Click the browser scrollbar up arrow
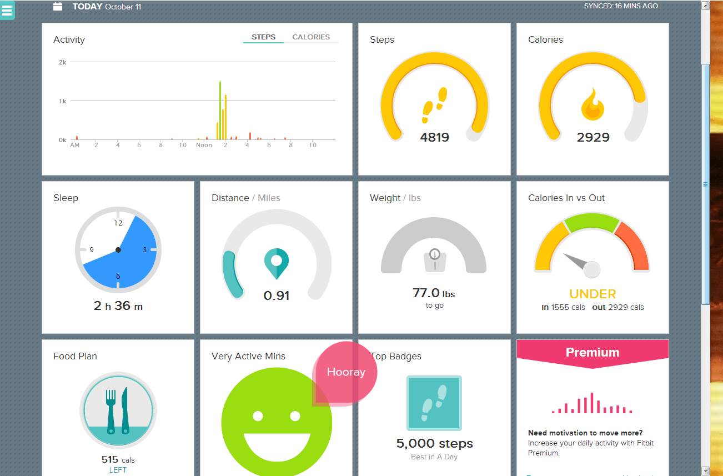Image resolution: width=723 pixels, height=476 pixels. (x=705, y=6)
